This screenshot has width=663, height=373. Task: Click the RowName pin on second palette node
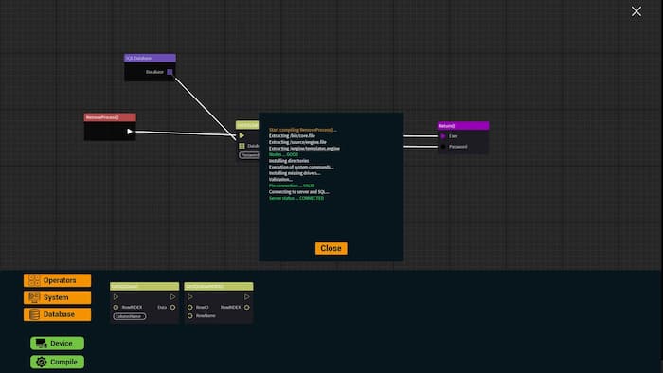pos(189,316)
